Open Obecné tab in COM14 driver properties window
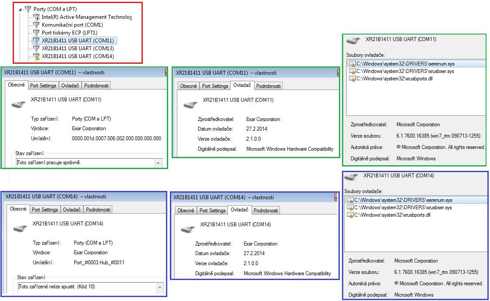The height and width of the screenshot is (301, 490). pos(186,211)
